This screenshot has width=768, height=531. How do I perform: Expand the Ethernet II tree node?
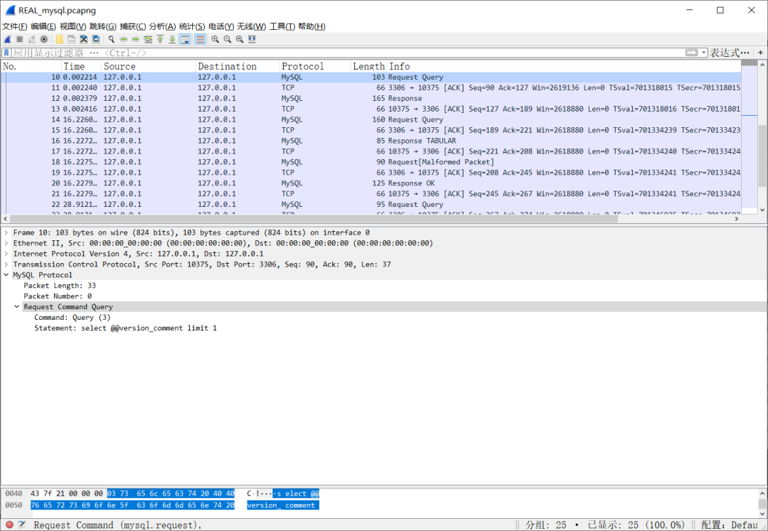[x=6, y=243]
